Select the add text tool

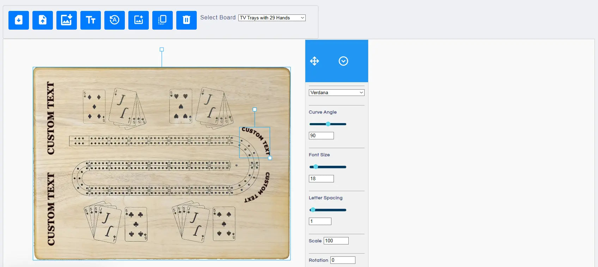coord(91,20)
